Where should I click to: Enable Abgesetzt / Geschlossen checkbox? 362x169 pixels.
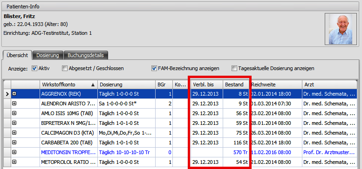65,68
